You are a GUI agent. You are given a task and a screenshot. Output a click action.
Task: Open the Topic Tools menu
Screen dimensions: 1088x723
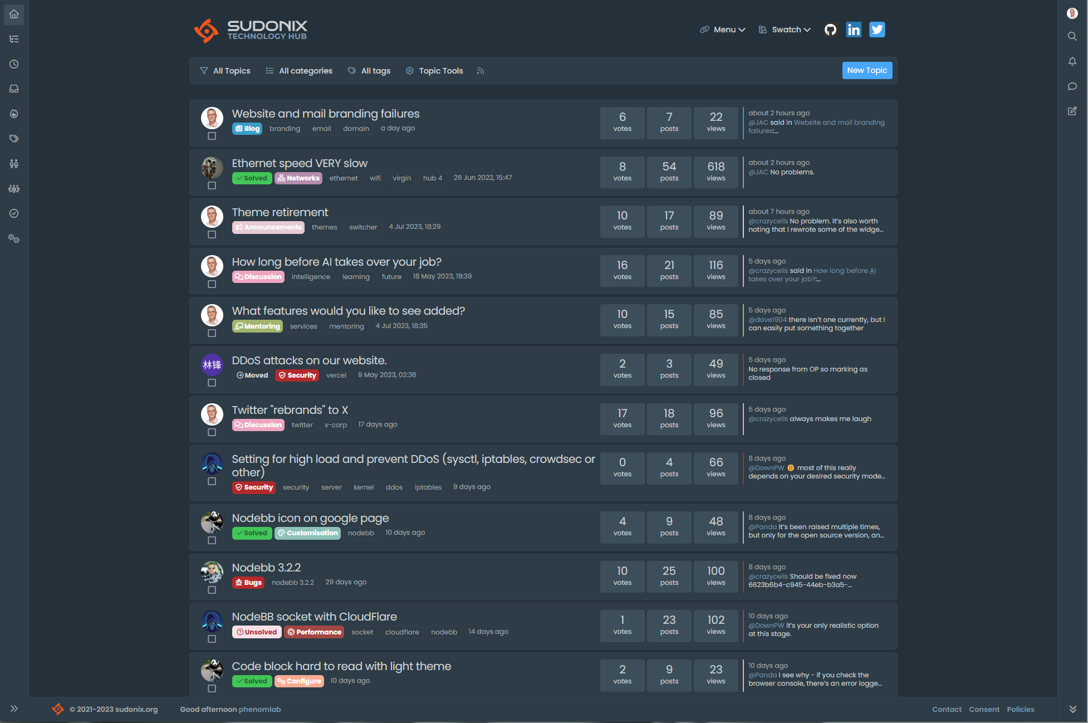point(434,71)
